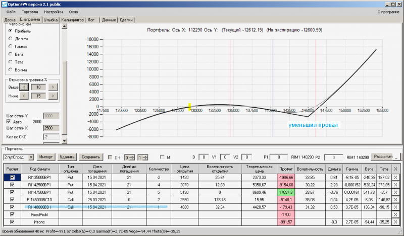Toggle the DH checkbox

click(110, 157)
